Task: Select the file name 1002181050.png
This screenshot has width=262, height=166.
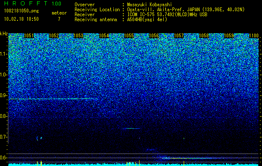Action: pyautogui.click(x=22, y=11)
